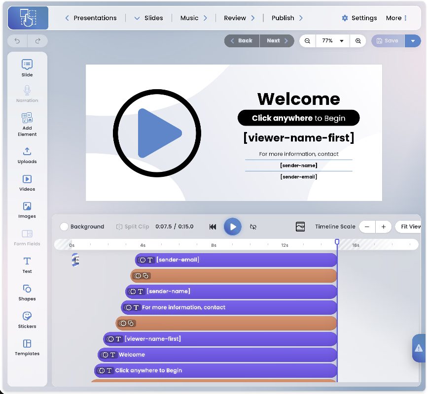This screenshot has width=428, height=394.
Task: Click the 4s mark on timeline ruler
Action: (x=143, y=245)
